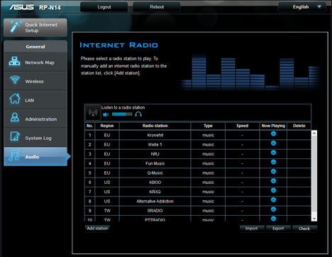Play the Q-Music station

(x=273, y=172)
